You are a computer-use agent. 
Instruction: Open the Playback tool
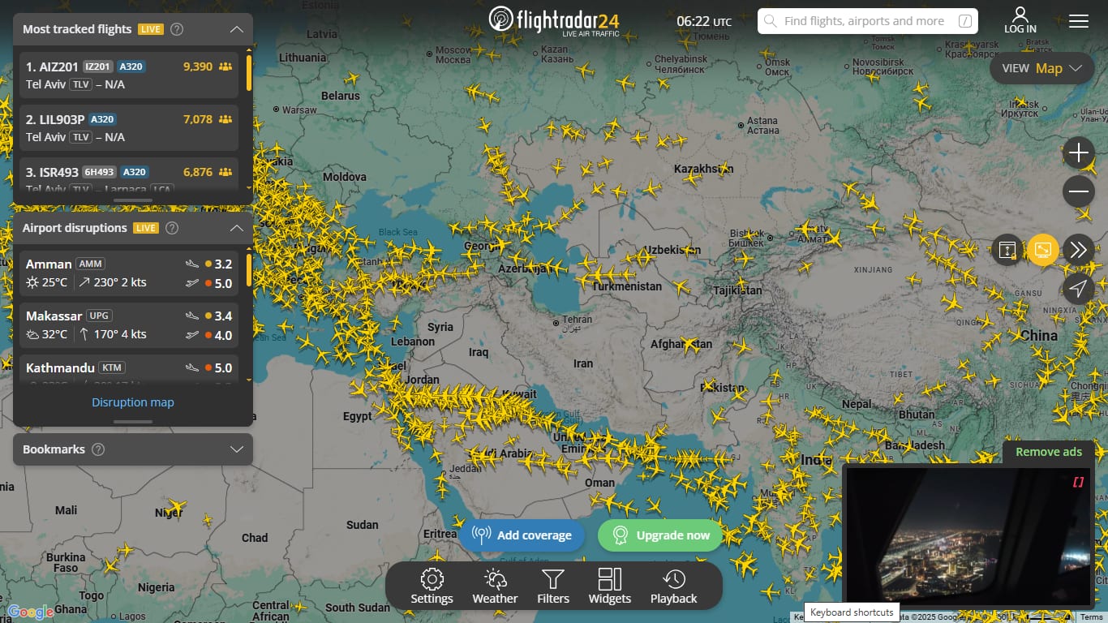point(672,586)
